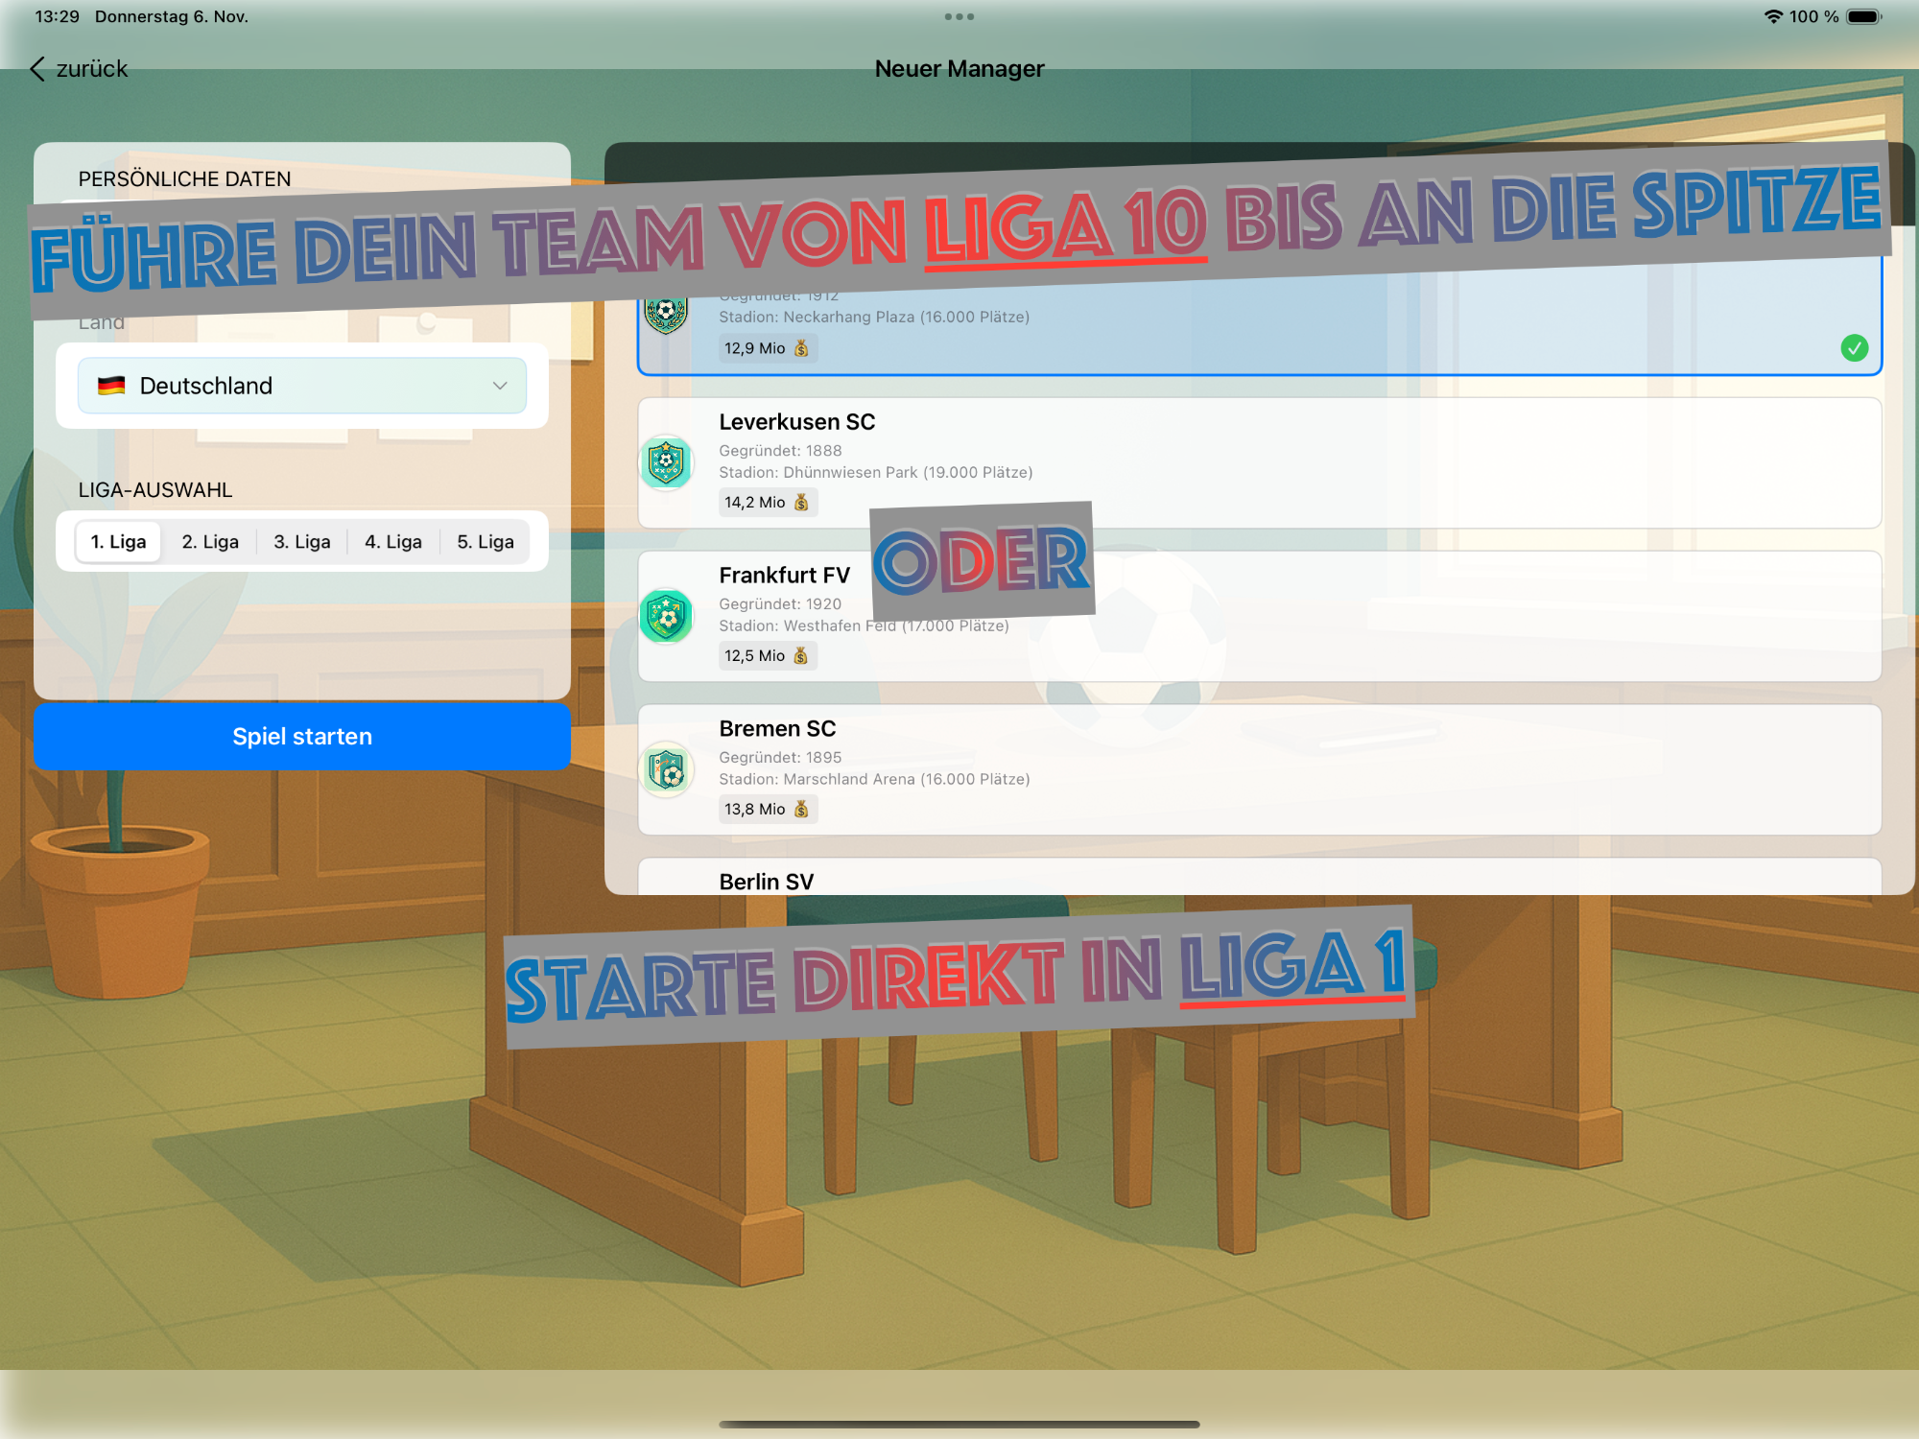This screenshot has width=1919, height=1439.
Task: Tap the three-dot multitasking indicator
Action: (x=959, y=16)
